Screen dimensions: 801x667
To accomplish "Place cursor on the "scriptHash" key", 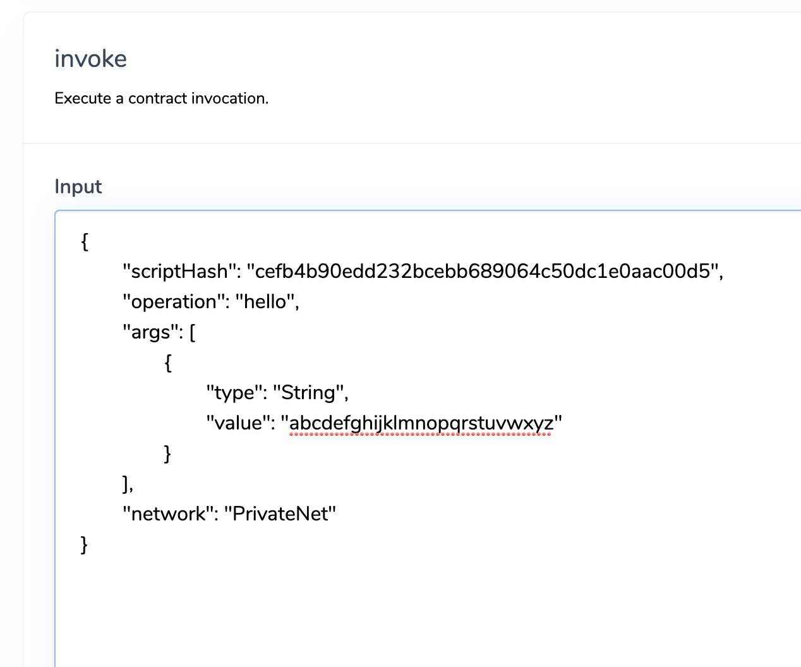I will [x=179, y=271].
